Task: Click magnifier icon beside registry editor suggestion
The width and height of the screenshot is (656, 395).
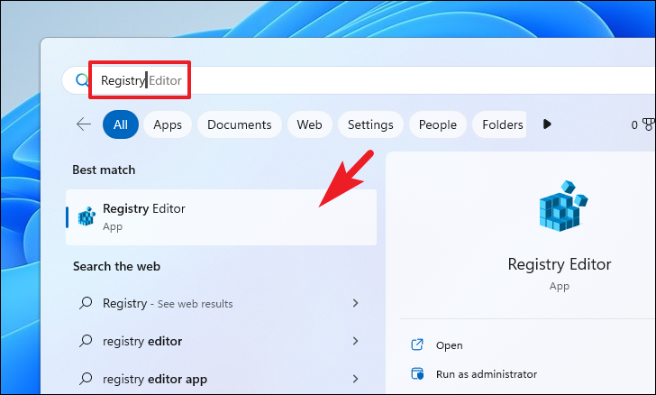Action: click(x=86, y=340)
